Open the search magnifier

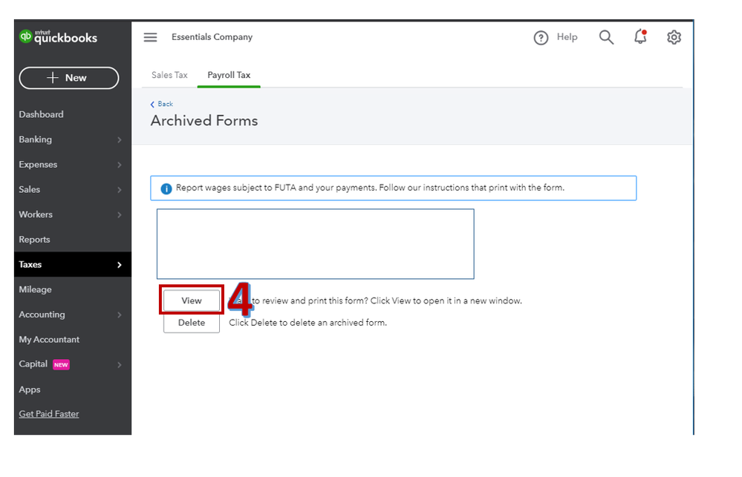606,37
